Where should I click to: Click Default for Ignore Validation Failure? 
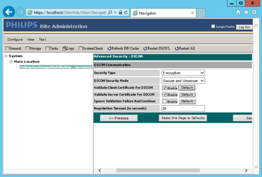tap(187, 101)
